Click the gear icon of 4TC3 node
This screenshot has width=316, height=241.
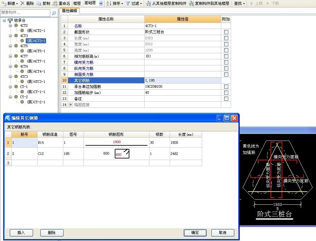(16, 77)
